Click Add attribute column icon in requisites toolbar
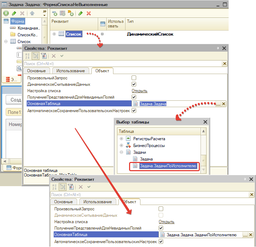 [63, 13]
